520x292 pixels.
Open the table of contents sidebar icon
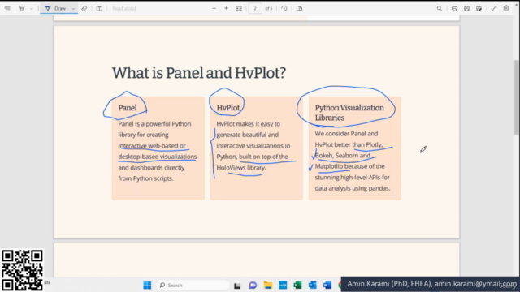click(7, 8)
